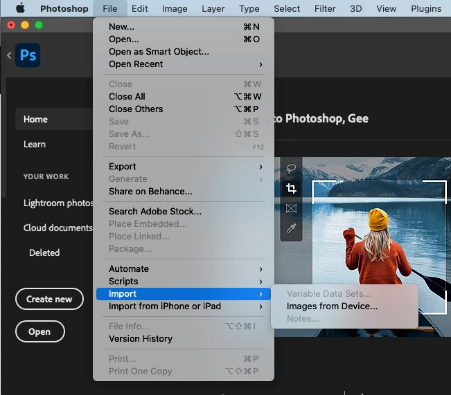The height and width of the screenshot is (395, 451).
Task: Expand the Automate submenu
Action: click(x=184, y=269)
